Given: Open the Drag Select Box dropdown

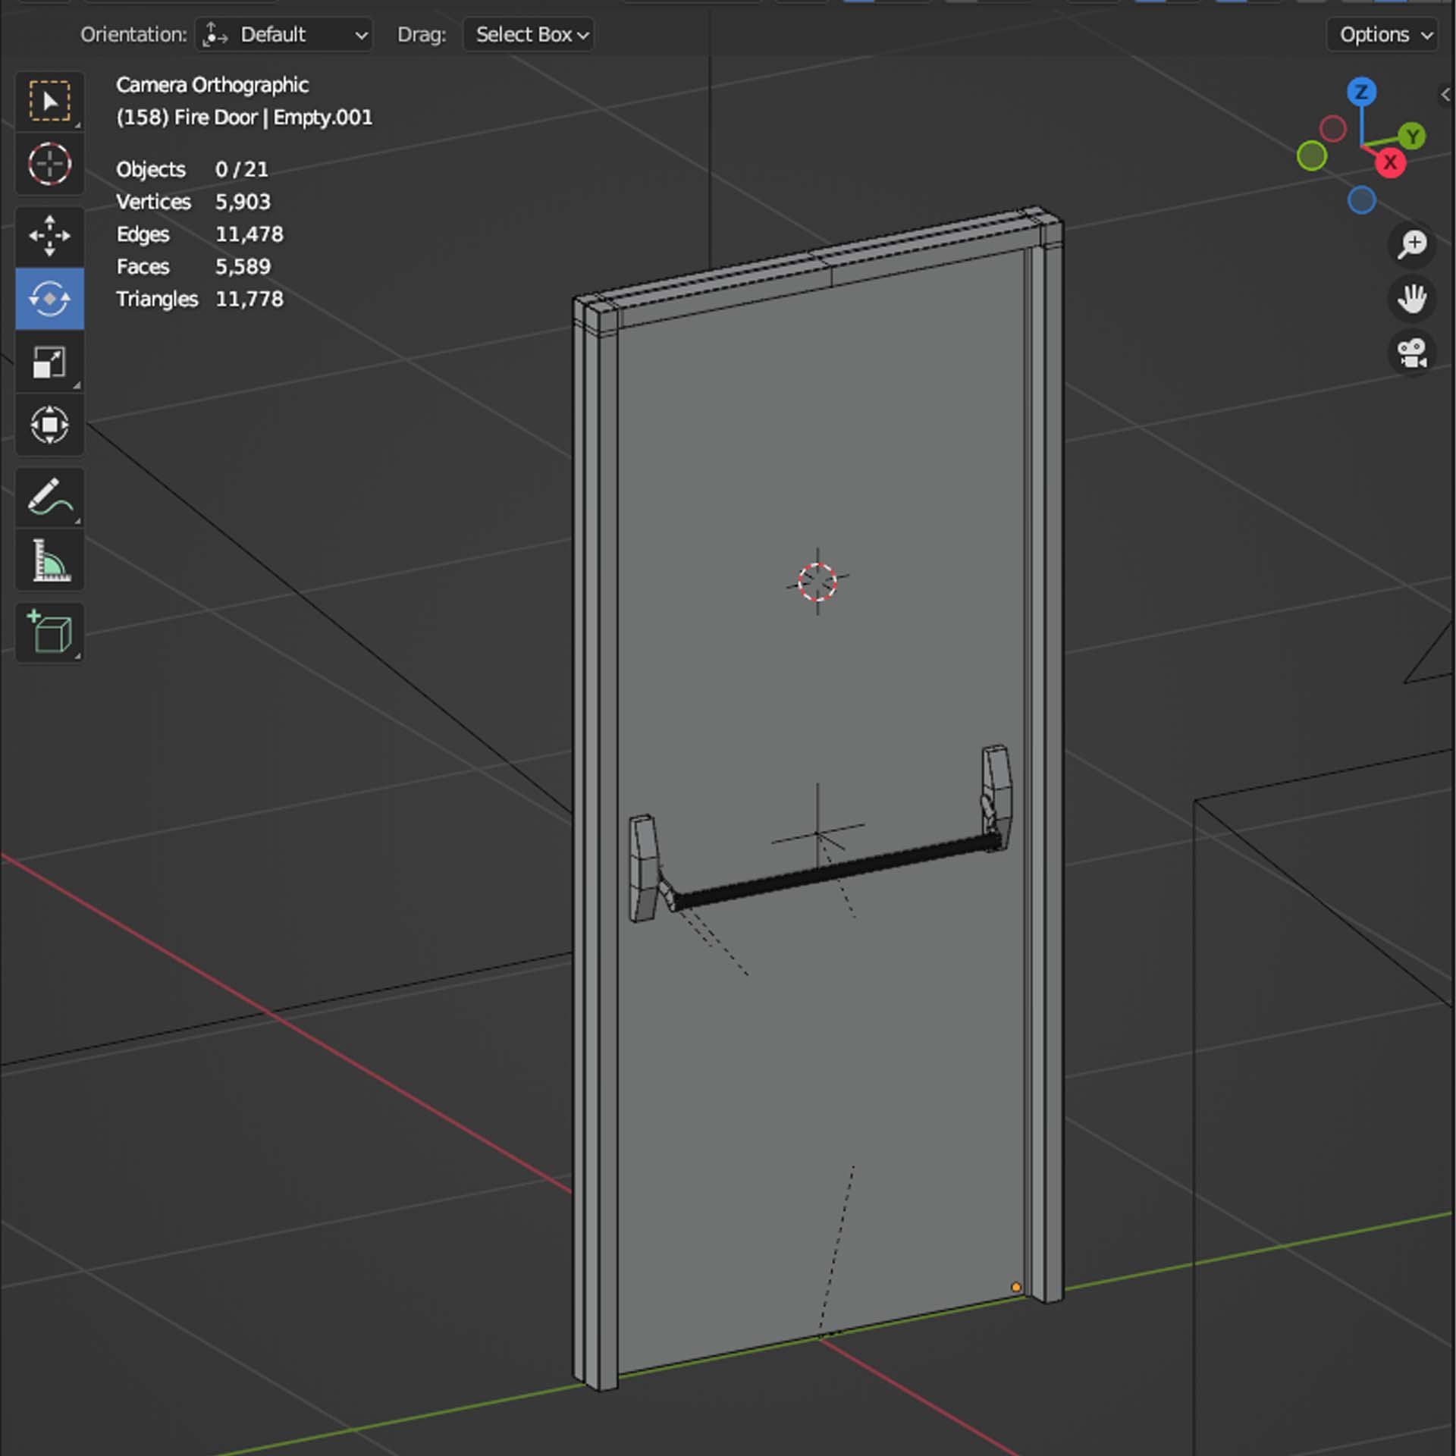Looking at the screenshot, I should tap(529, 35).
